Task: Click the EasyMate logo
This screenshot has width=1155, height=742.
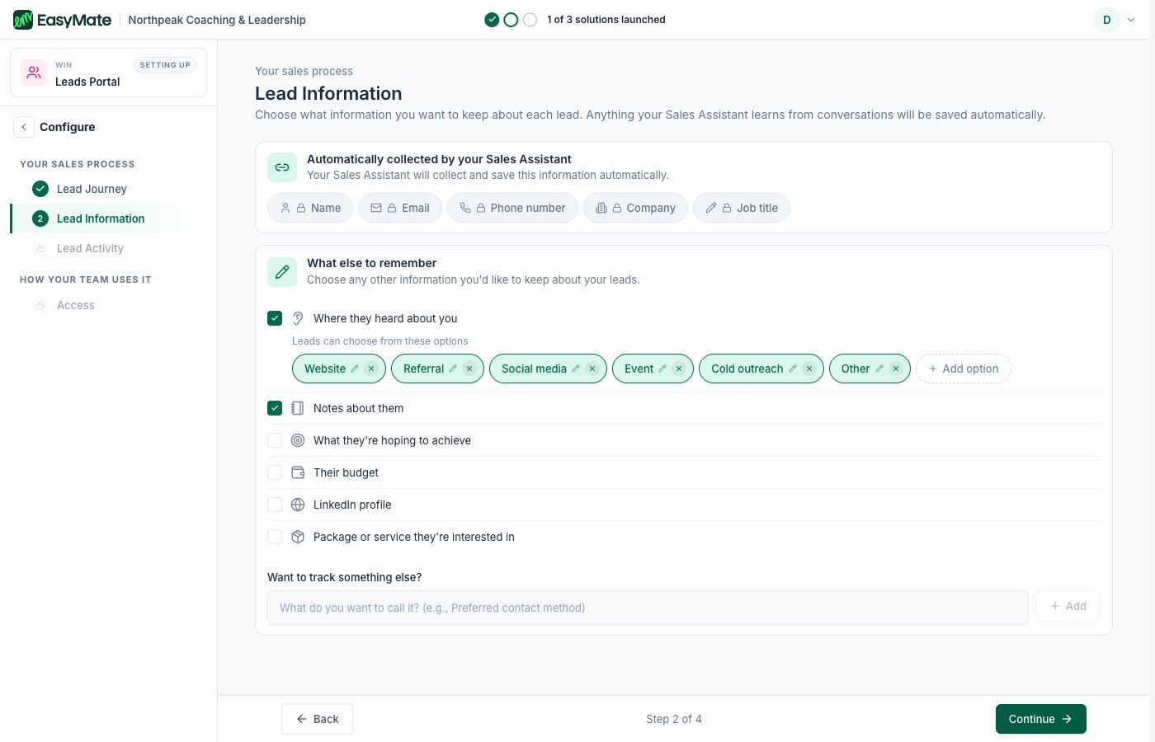Action: coord(63,20)
